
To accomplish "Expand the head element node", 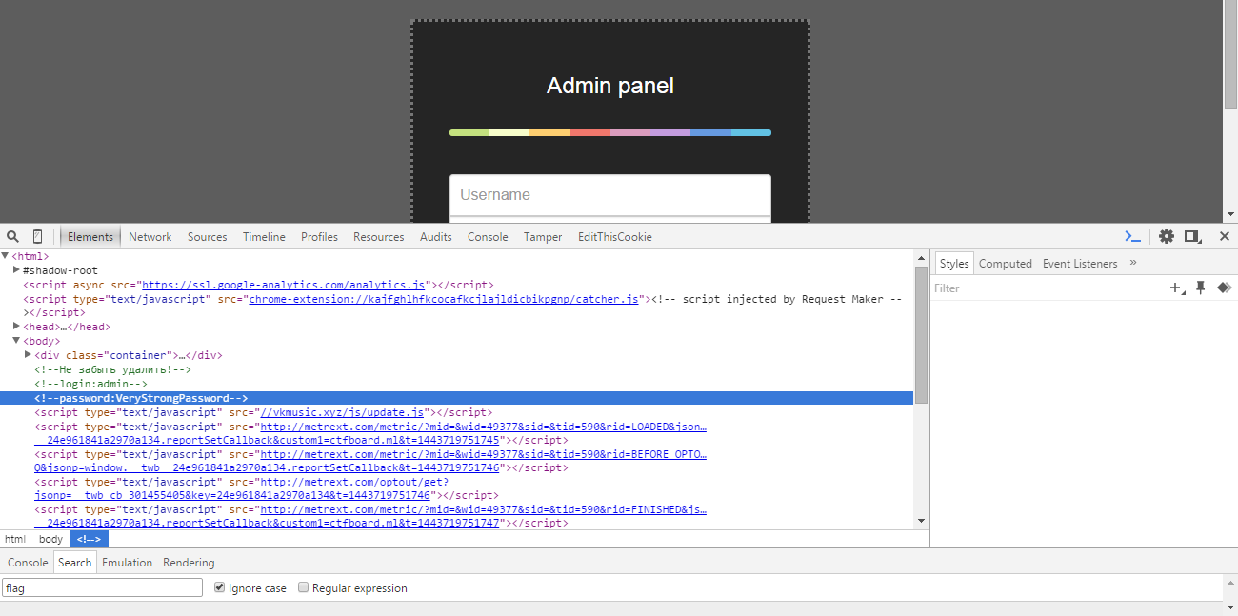I will [16, 327].
